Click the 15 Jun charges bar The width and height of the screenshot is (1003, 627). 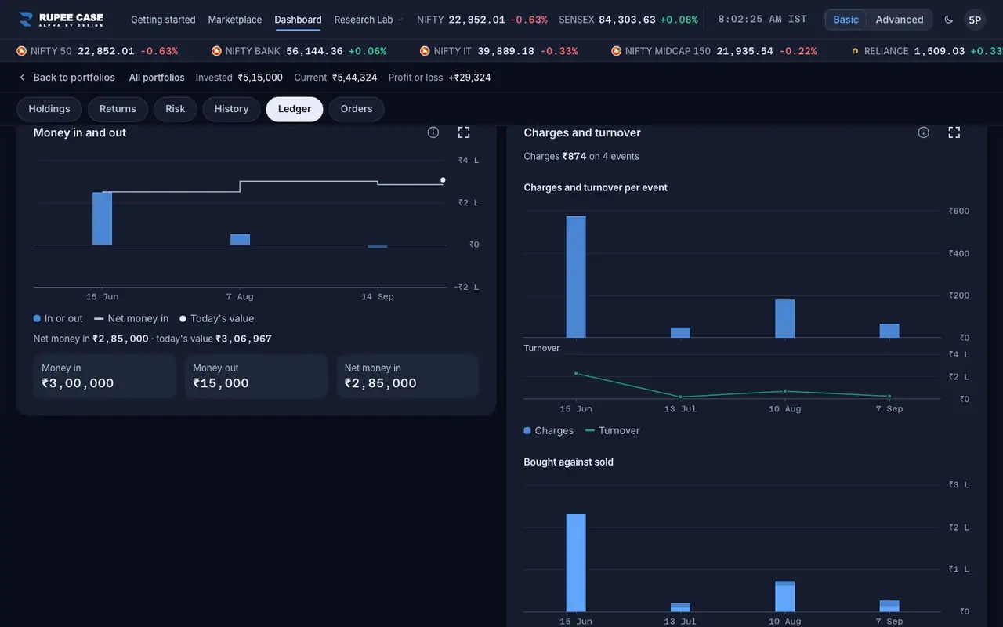pyautogui.click(x=576, y=277)
